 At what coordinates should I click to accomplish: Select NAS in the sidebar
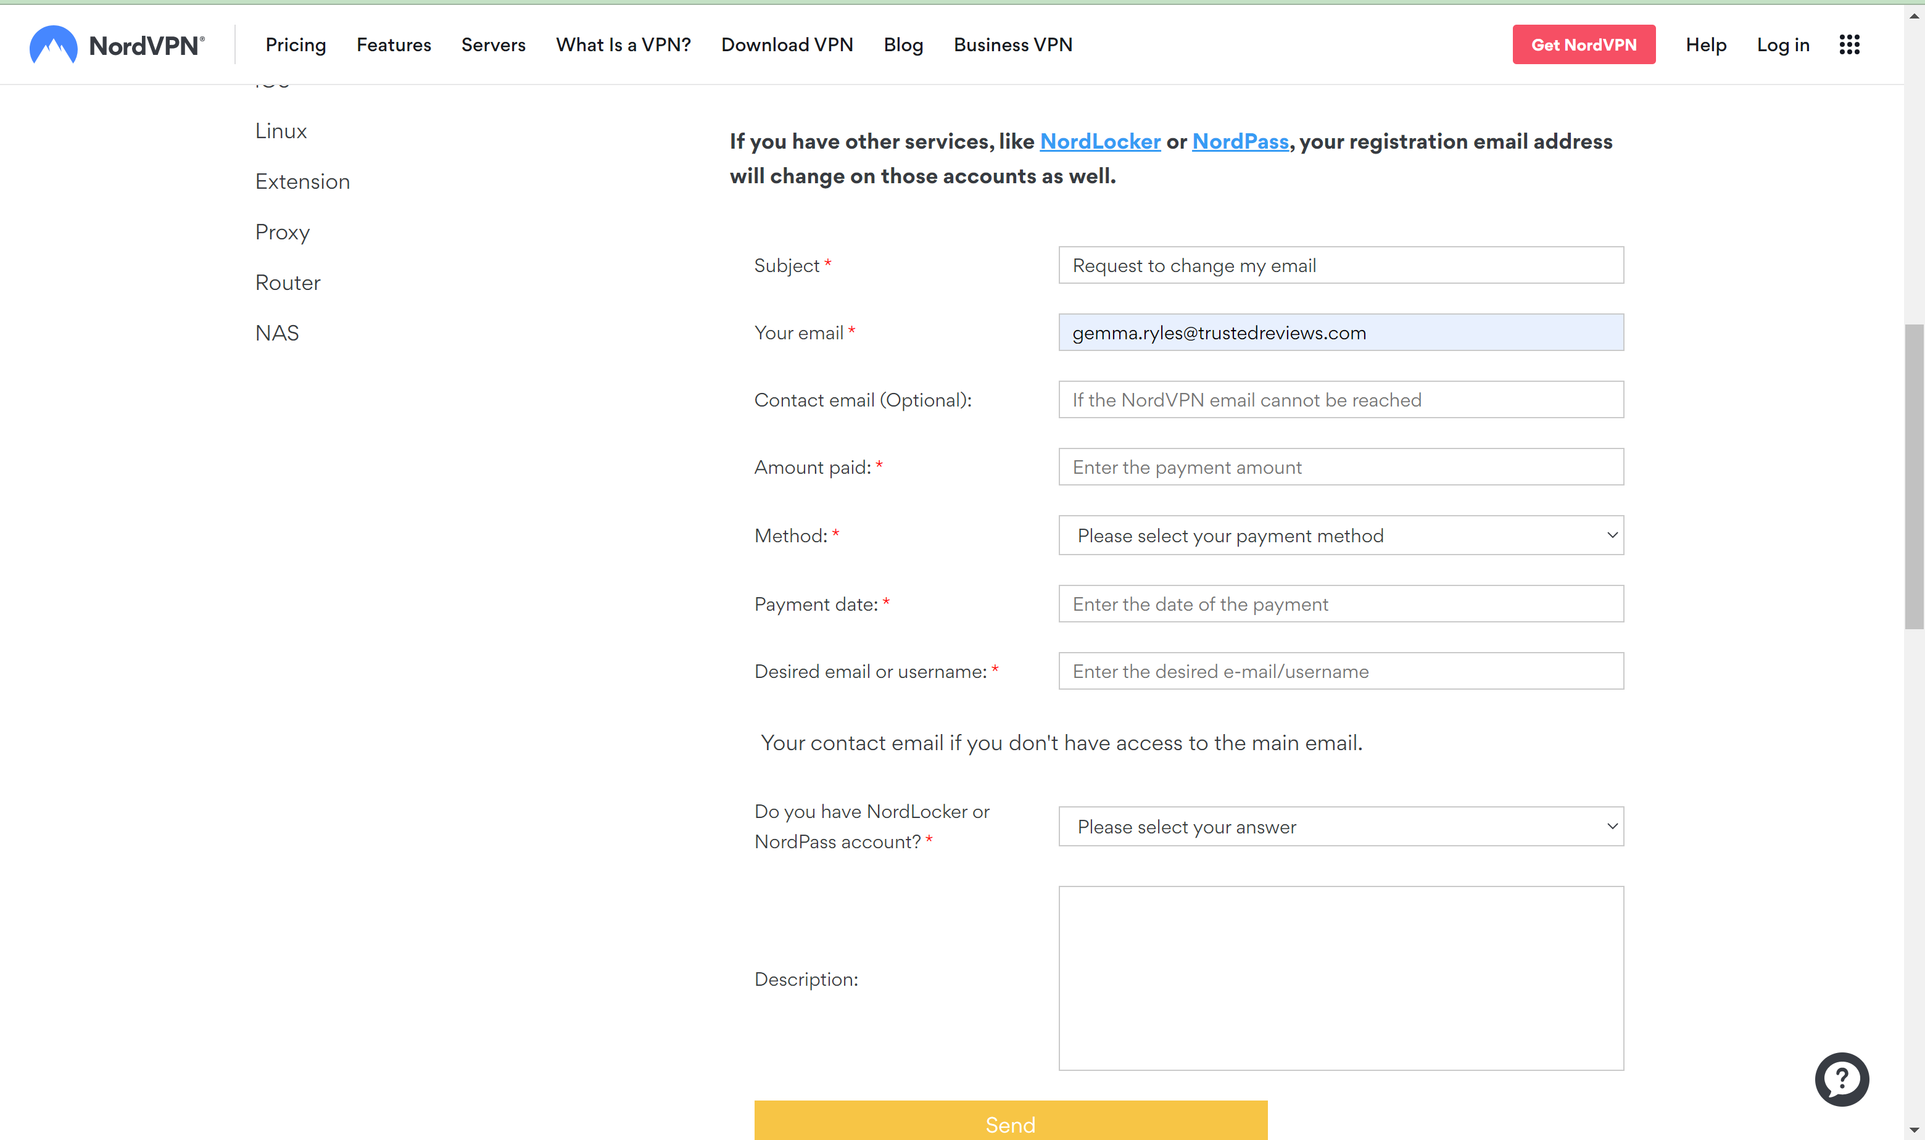pyautogui.click(x=276, y=332)
